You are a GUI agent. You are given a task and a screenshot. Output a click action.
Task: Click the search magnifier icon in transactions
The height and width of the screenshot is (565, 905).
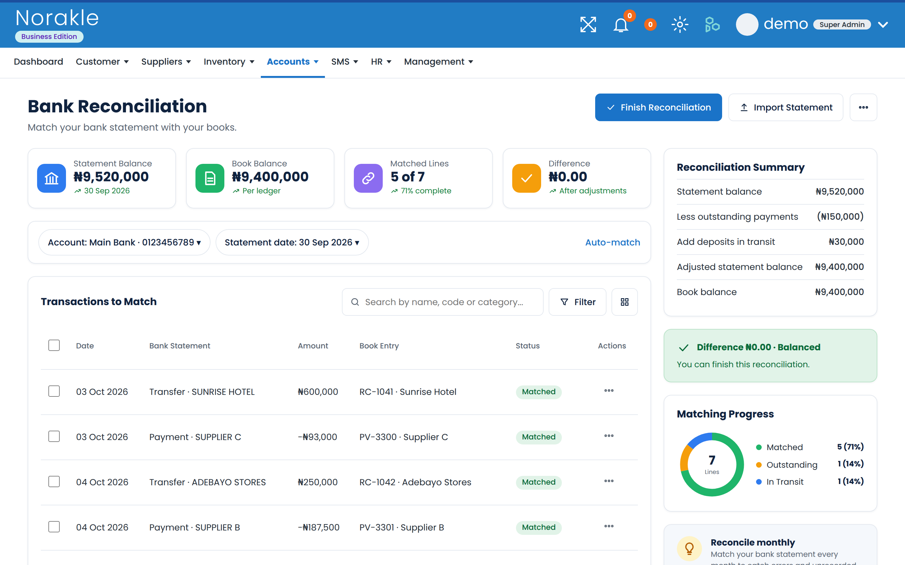355,302
